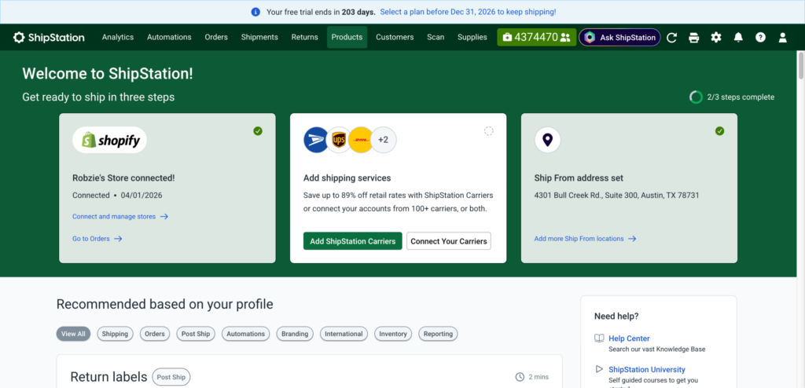This screenshot has height=388, width=805.
Task: Click the Shopify logo on store card
Action: point(110,140)
